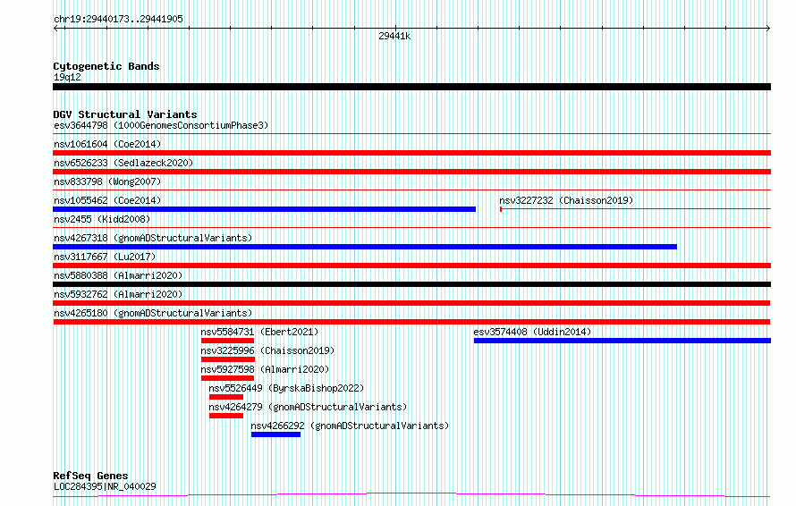Open the nsv3225996 (Chaisson2019) label
Image resolution: width=796 pixels, height=506 pixels.
click(267, 350)
